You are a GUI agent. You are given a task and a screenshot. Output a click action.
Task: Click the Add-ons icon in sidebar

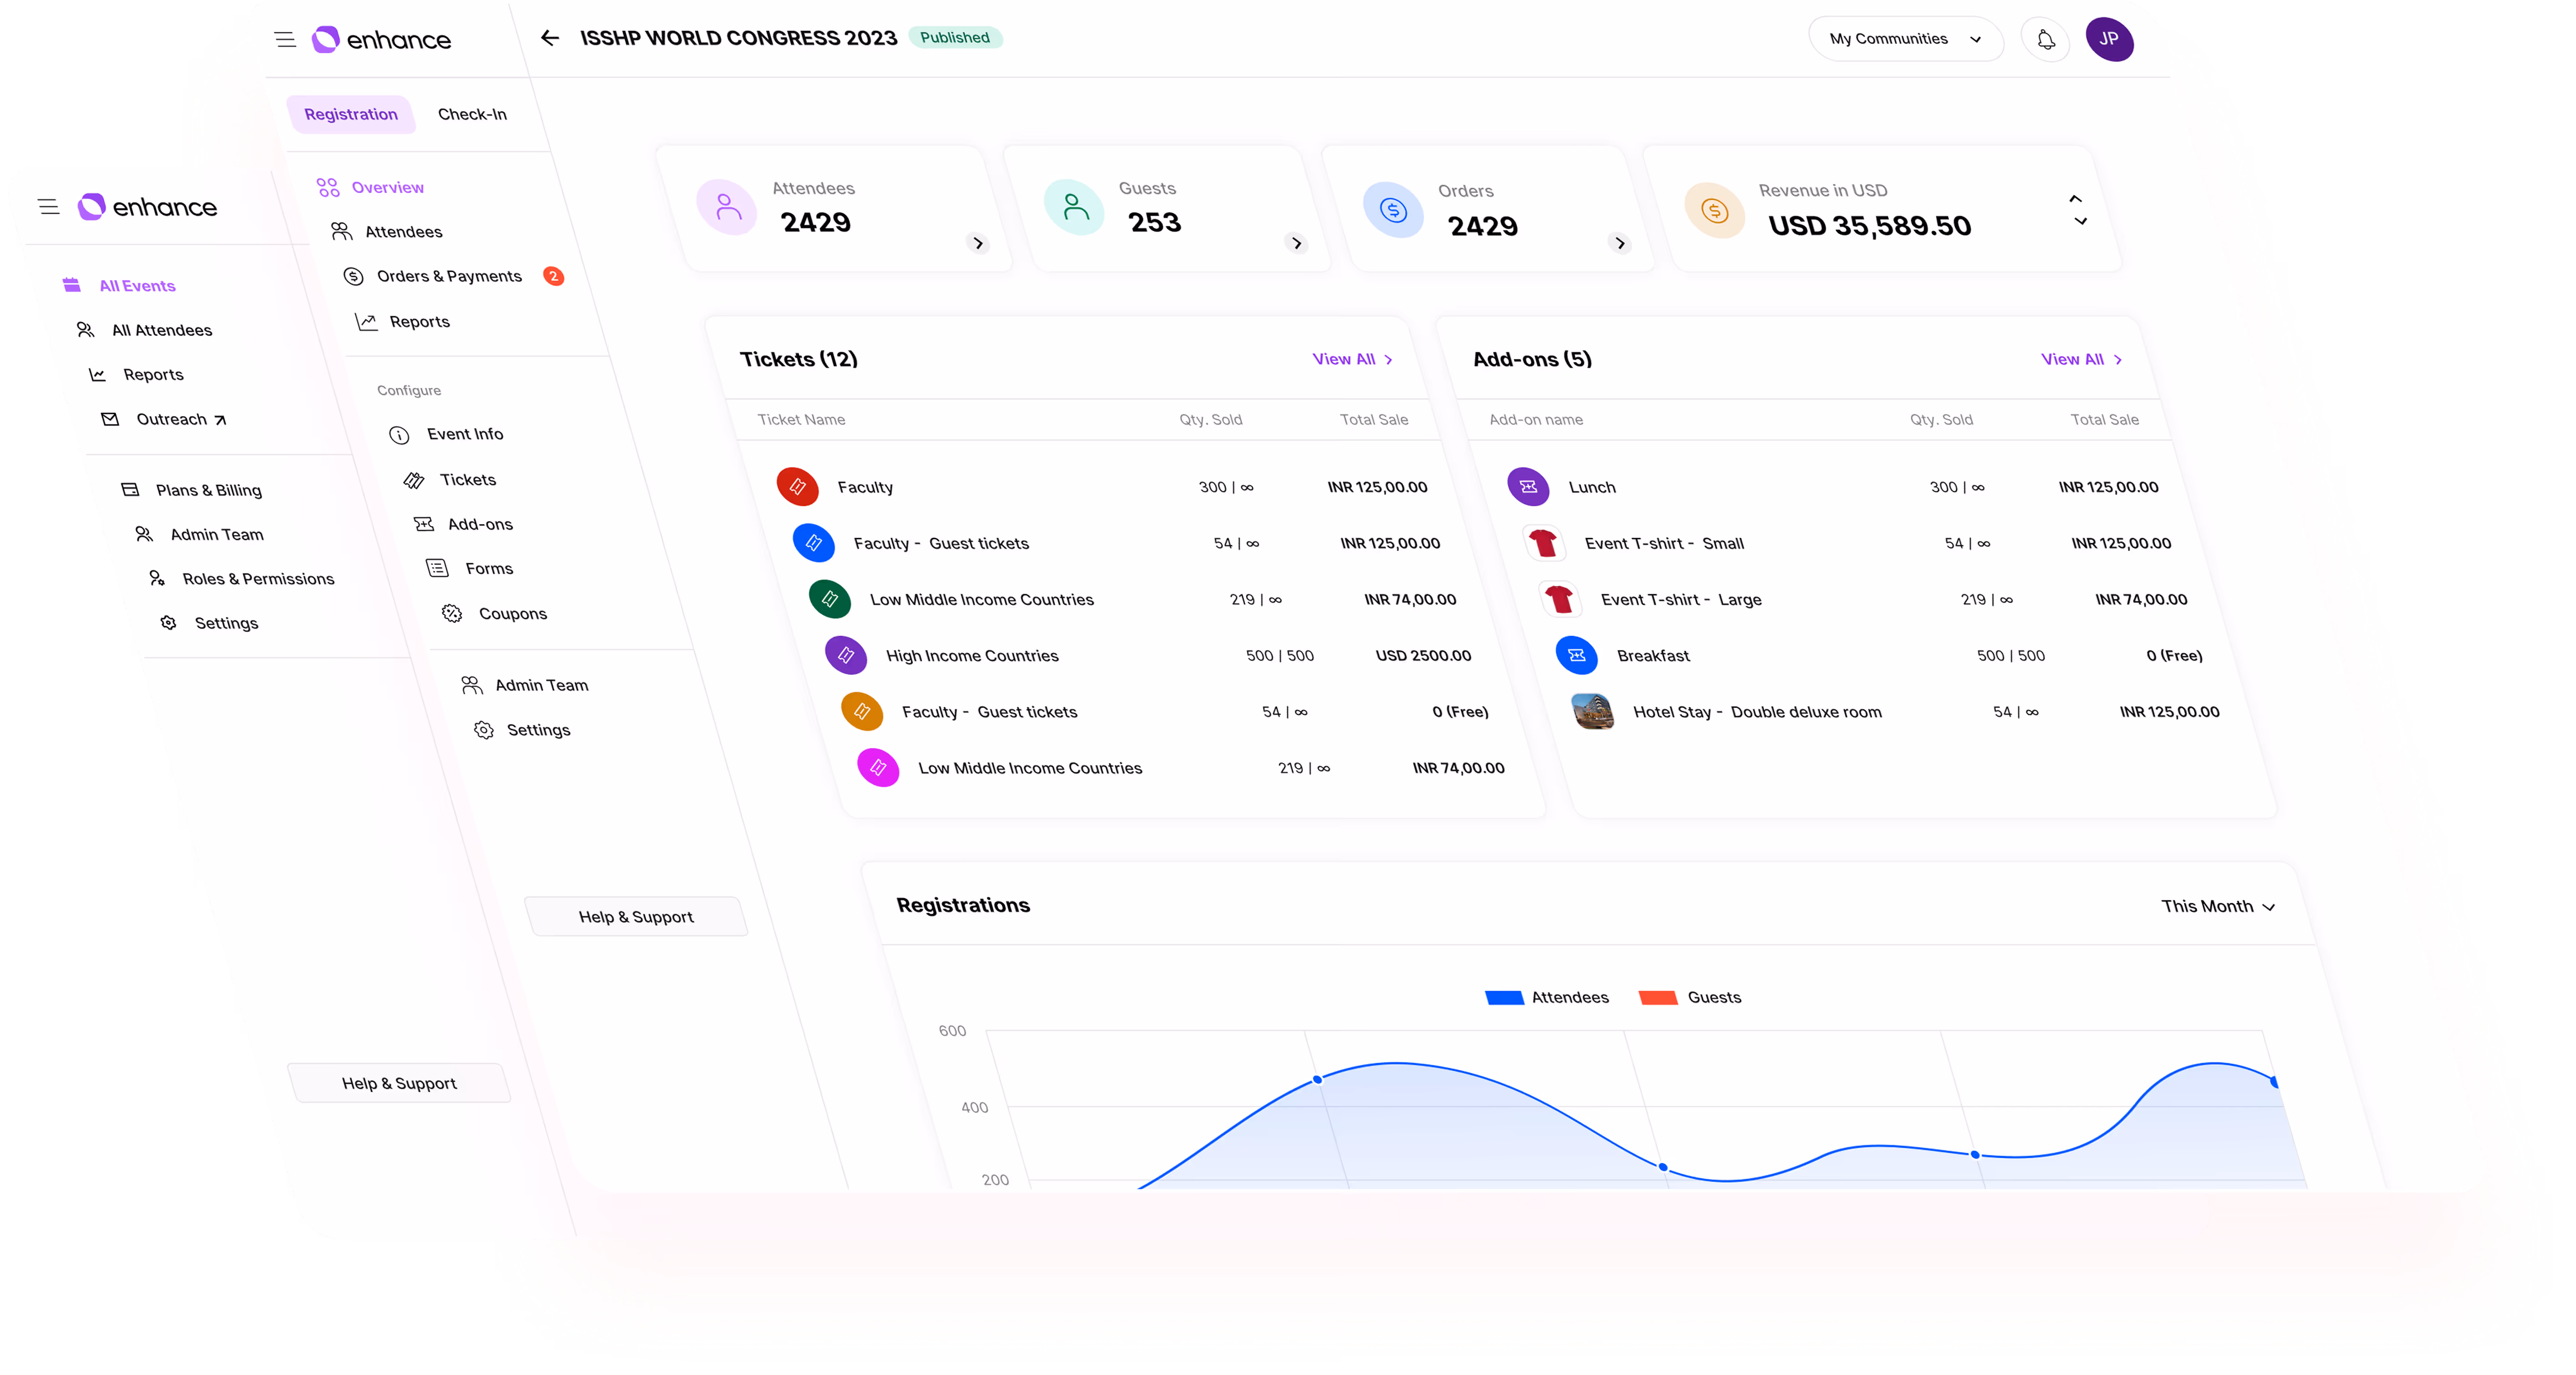coord(424,524)
